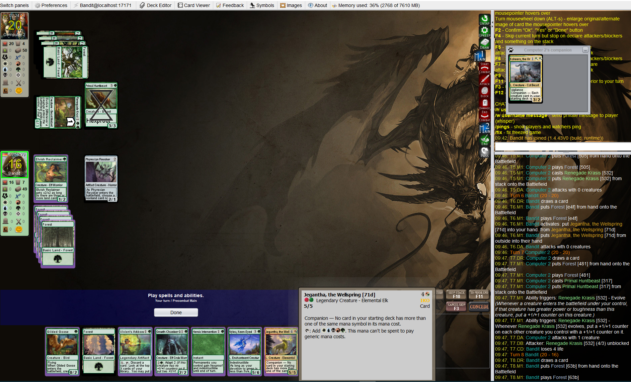The image size is (631, 382).
Task: Click Bandit's heart life icon
Action: tap(5, 182)
